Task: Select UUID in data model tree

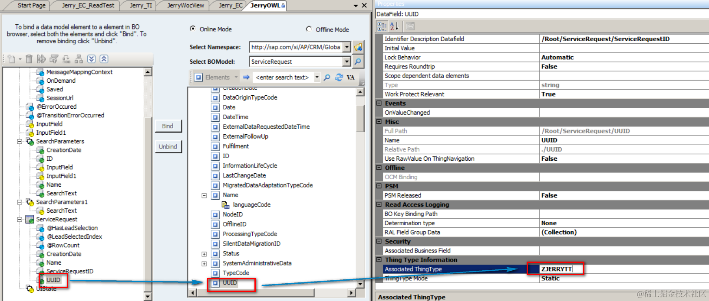Action: (x=53, y=280)
